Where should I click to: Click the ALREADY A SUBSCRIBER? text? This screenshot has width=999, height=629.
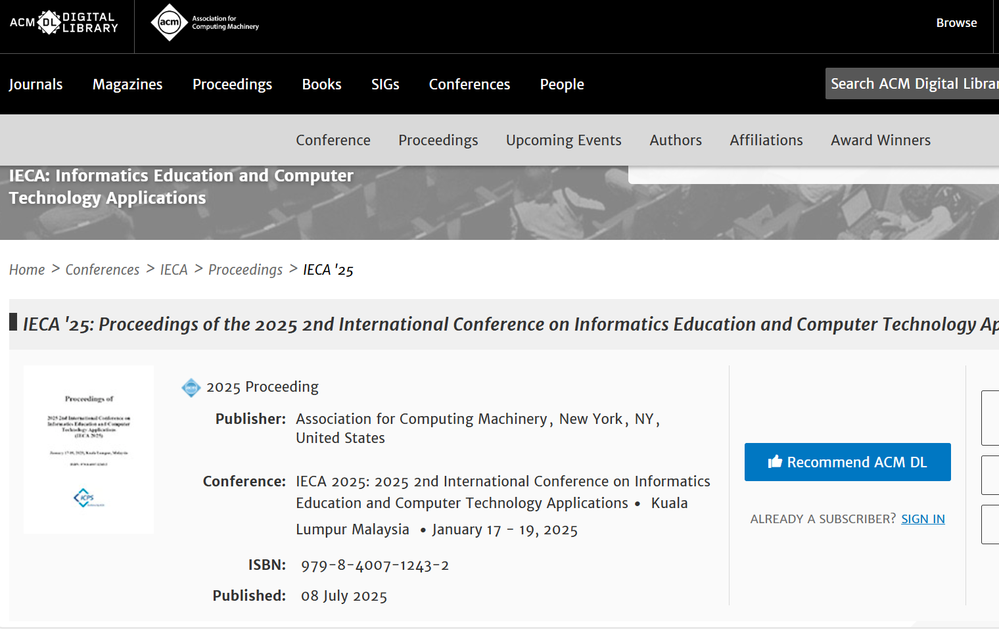coord(823,519)
